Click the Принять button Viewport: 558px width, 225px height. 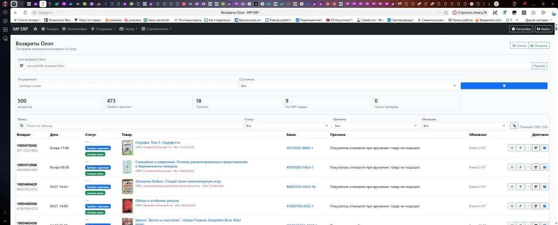tap(539, 66)
